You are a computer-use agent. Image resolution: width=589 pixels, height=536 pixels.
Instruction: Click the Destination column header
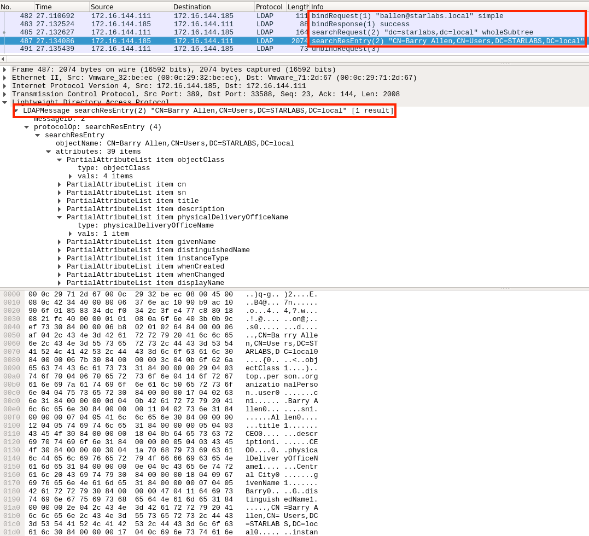click(x=213, y=7)
